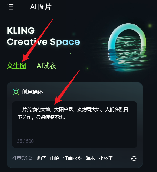The image size is (157, 172).
Task: Pick the 豹子 suggestion
Action: (42, 158)
